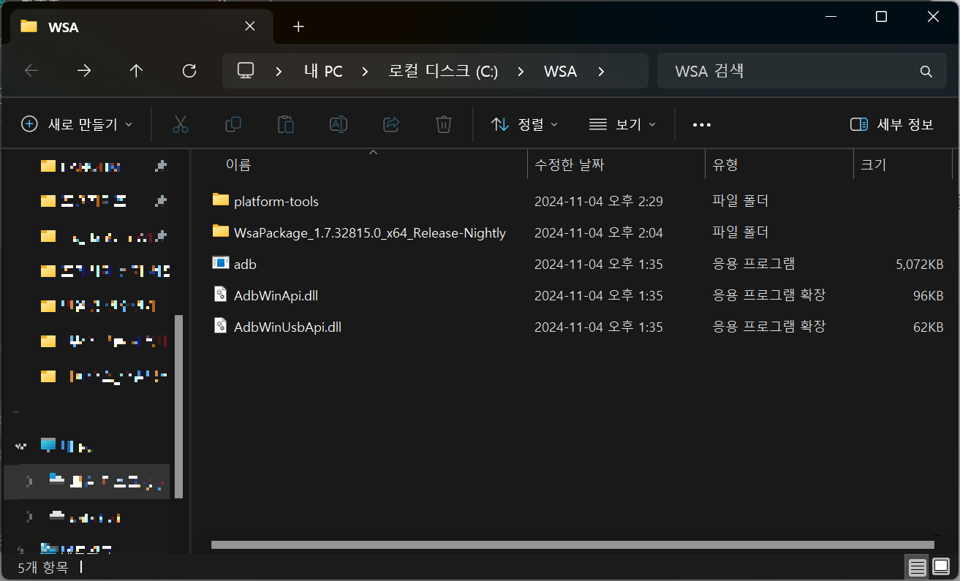Click the 5,072KB size value

(x=919, y=264)
